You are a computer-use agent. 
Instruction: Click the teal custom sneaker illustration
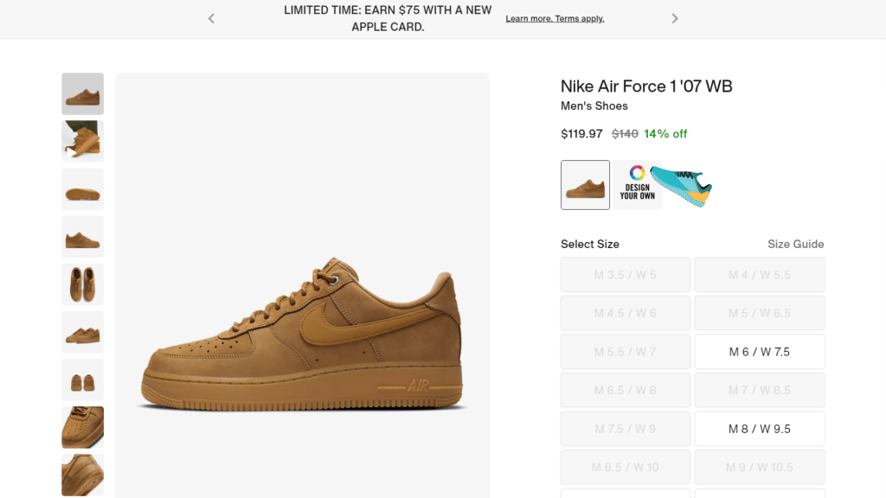(x=681, y=186)
